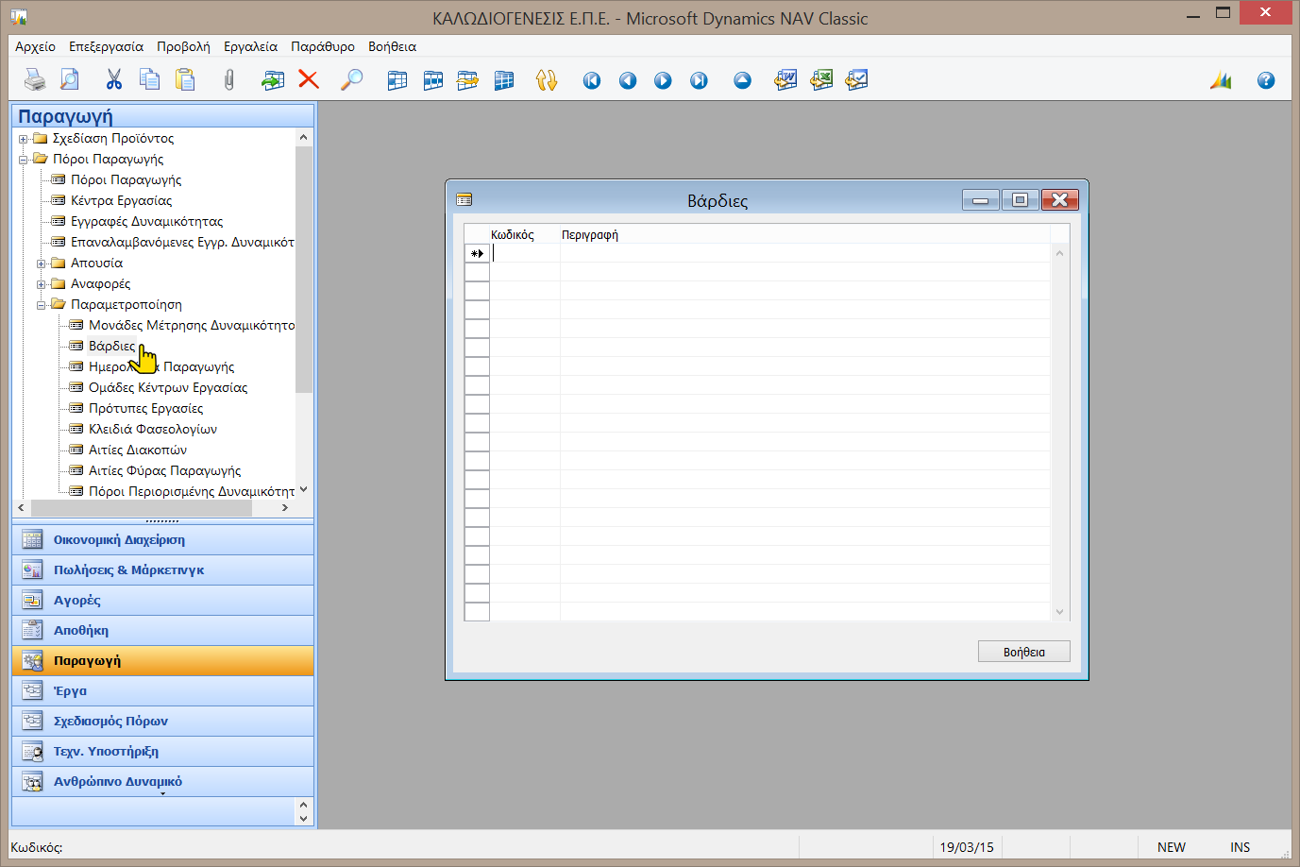This screenshot has height=867, width=1300.
Task: Click the Dynamics logo icon
Action: click(x=1222, y=80)
